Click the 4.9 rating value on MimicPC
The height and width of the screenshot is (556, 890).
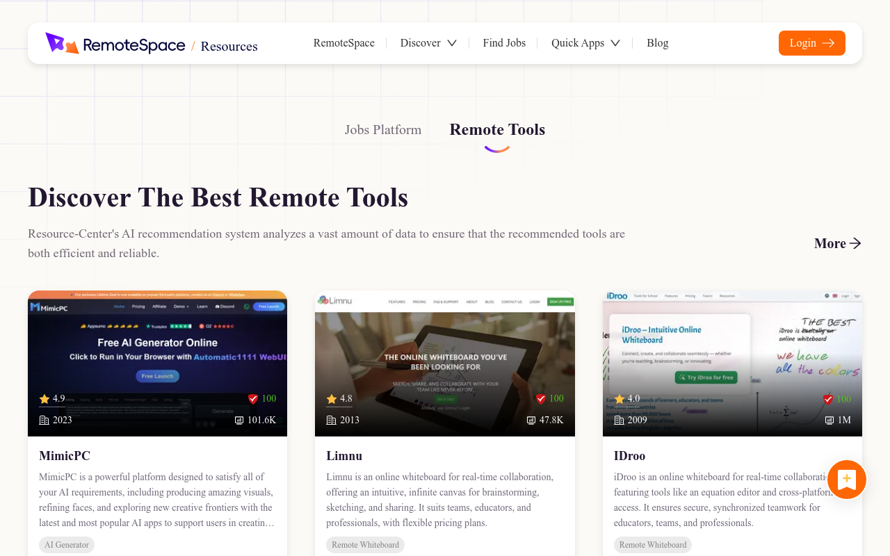58,399
